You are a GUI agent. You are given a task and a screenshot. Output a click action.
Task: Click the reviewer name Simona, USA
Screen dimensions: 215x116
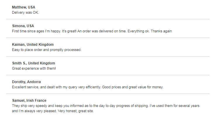23,26
